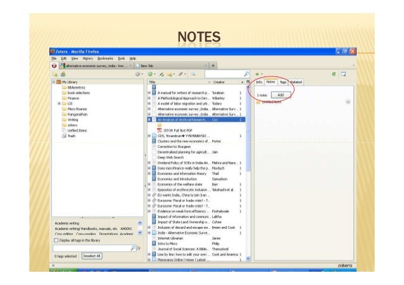Select the 'Internet Librarian' item row

197,238
